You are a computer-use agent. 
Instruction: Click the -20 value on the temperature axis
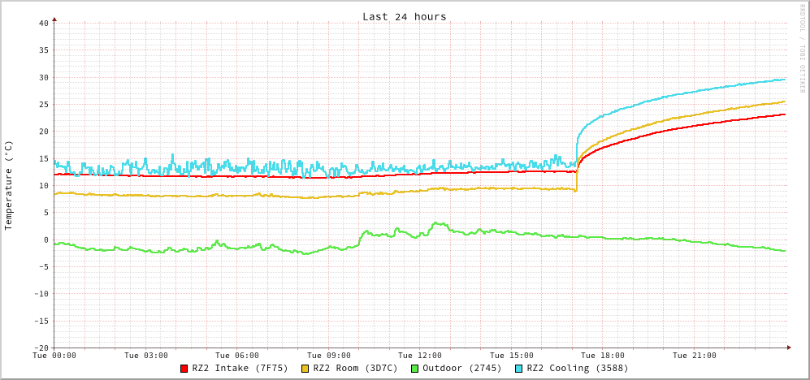coord(41,348)
